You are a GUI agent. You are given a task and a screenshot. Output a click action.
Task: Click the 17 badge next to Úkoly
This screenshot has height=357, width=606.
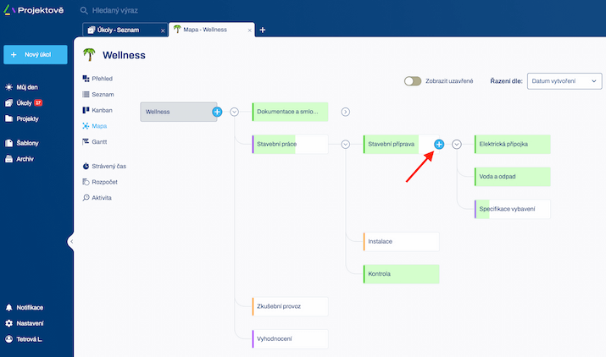click(x=38, y=102)
